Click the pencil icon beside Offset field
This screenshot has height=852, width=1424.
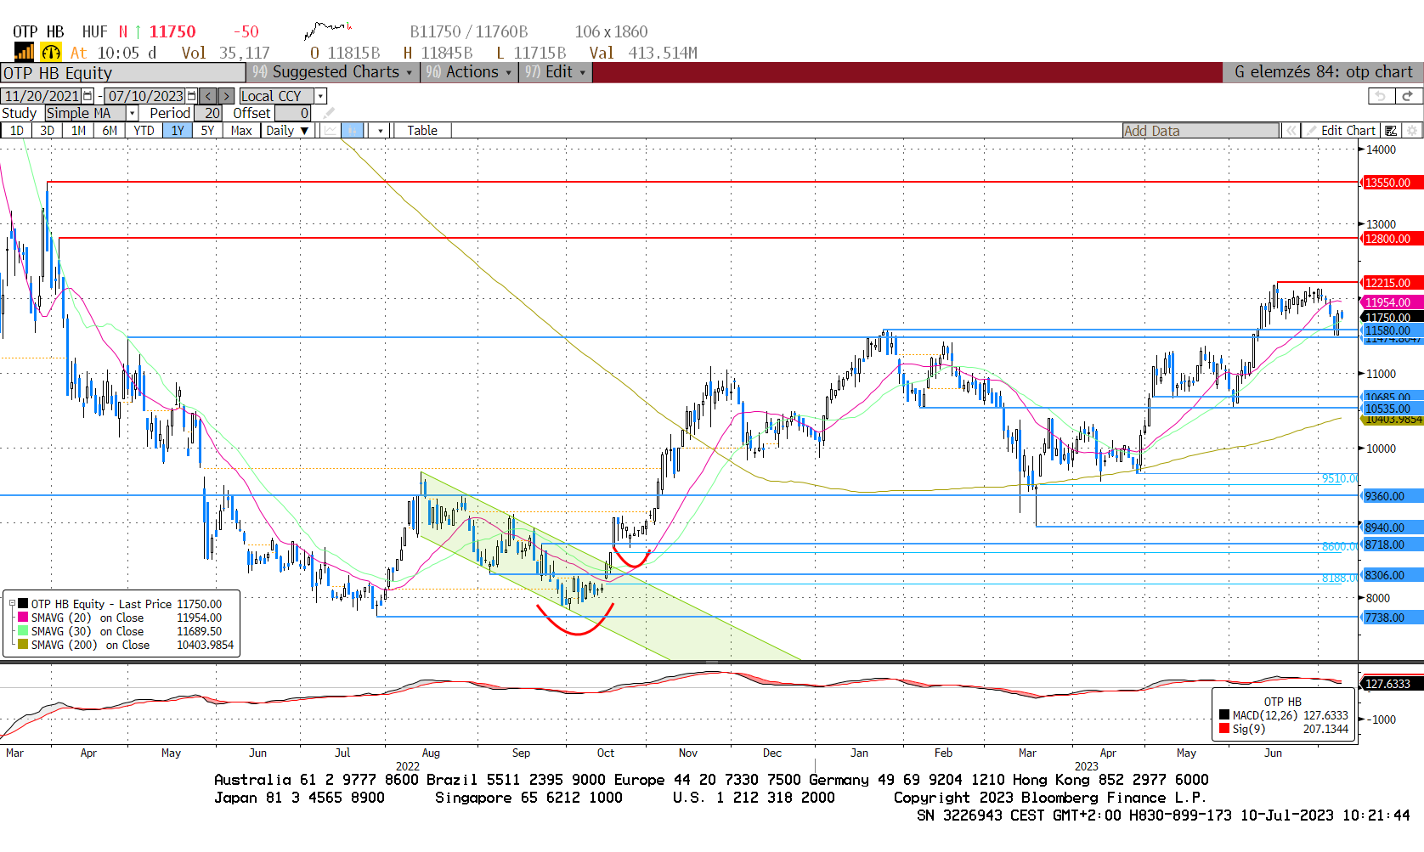coord(328,113)
